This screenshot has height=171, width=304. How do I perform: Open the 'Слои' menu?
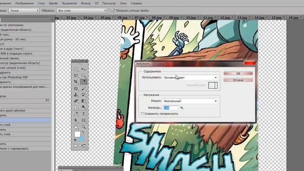click(41, 3)
